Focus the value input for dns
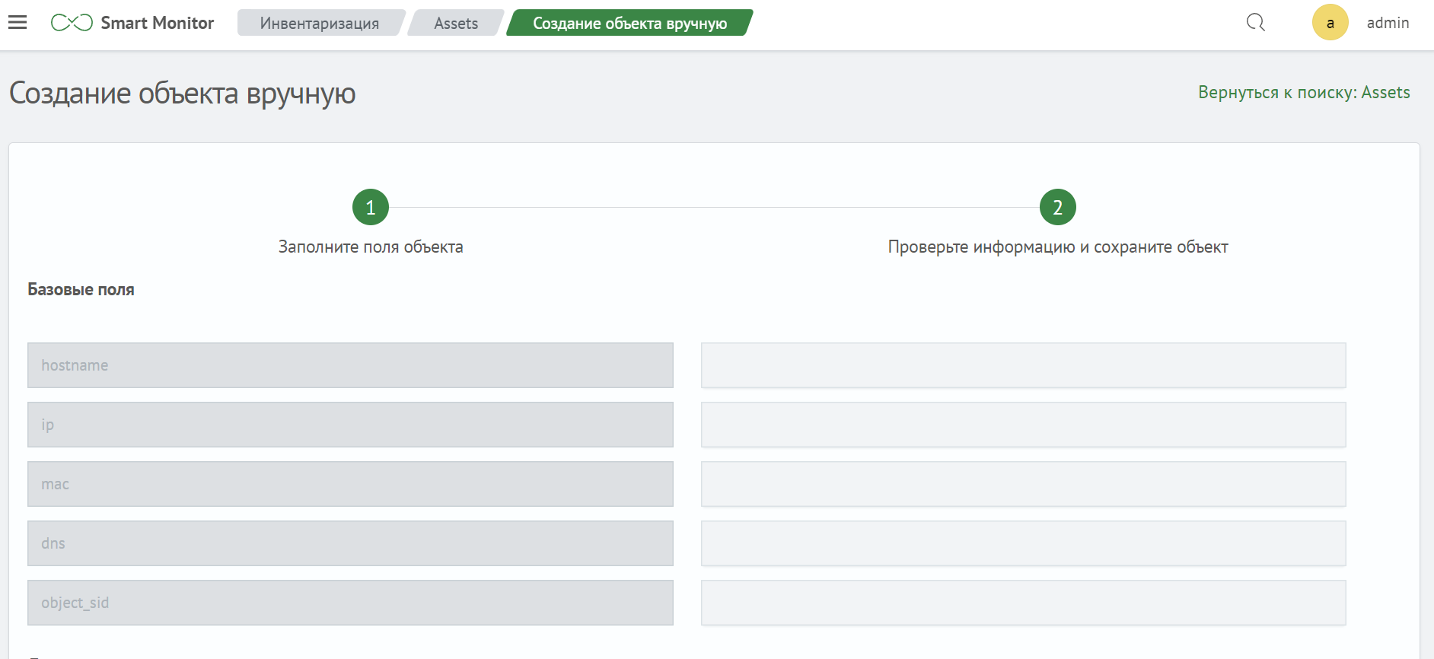Image resolution: width=1434 pixels, height=659 pixels. [x=1024, y=543]
